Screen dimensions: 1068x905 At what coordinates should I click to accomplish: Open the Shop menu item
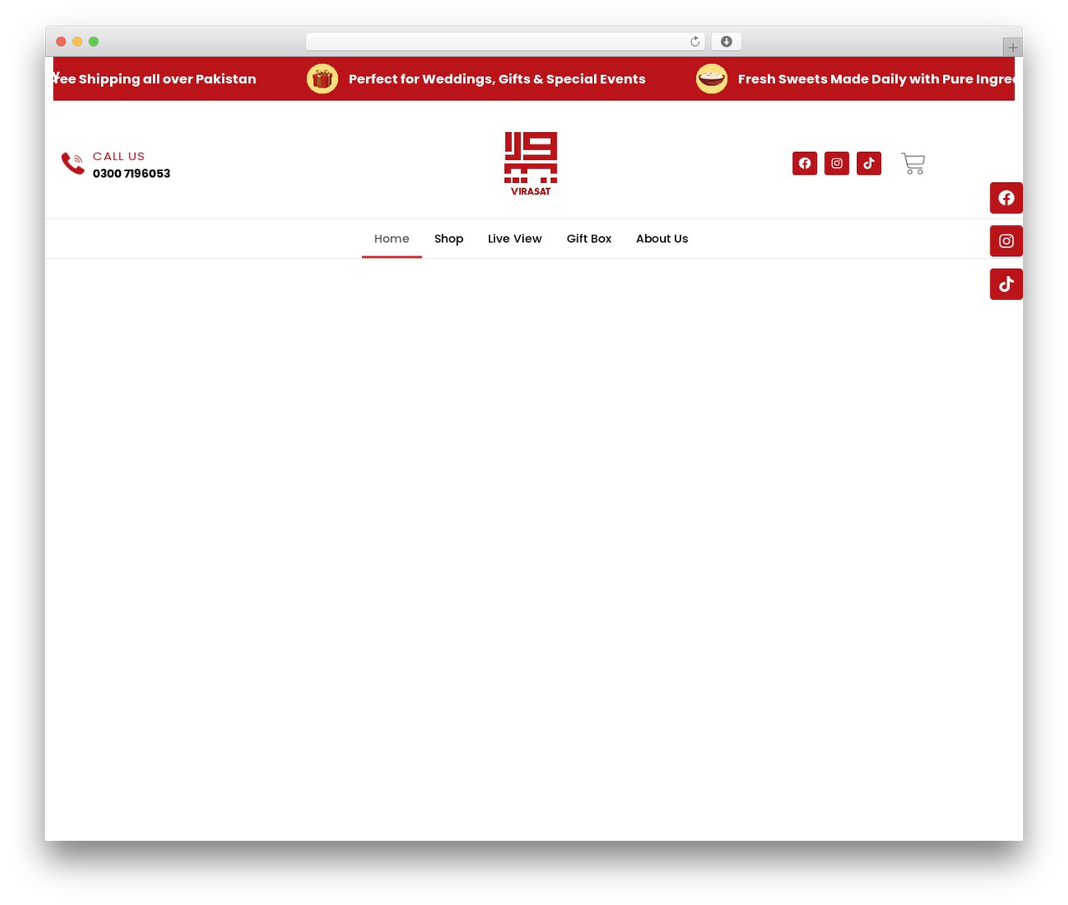click(x=449, y=239)
